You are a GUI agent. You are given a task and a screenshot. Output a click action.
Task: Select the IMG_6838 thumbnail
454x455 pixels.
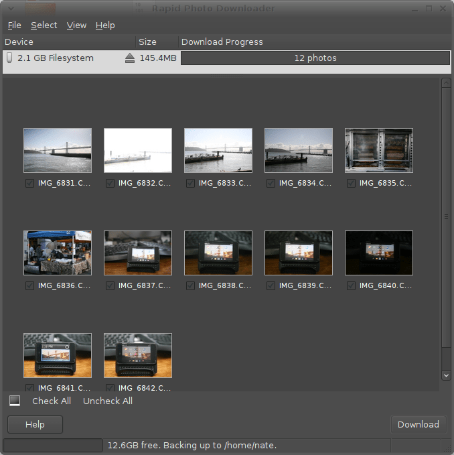coord(218,253)
